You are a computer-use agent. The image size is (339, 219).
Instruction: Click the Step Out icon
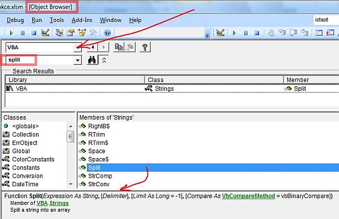tap(305, 33)
